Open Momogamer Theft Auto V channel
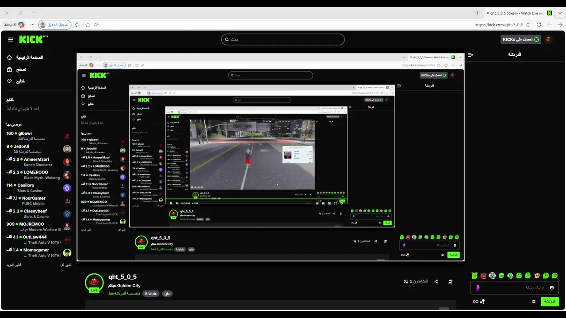 38,253
